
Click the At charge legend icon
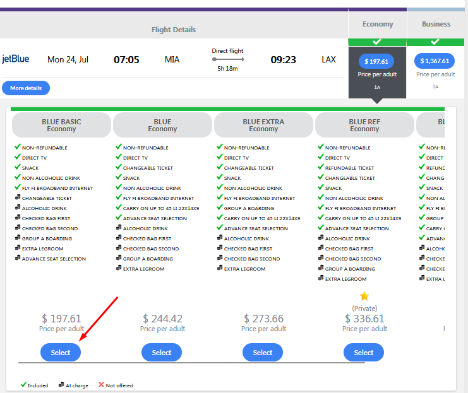pos(61,385)
